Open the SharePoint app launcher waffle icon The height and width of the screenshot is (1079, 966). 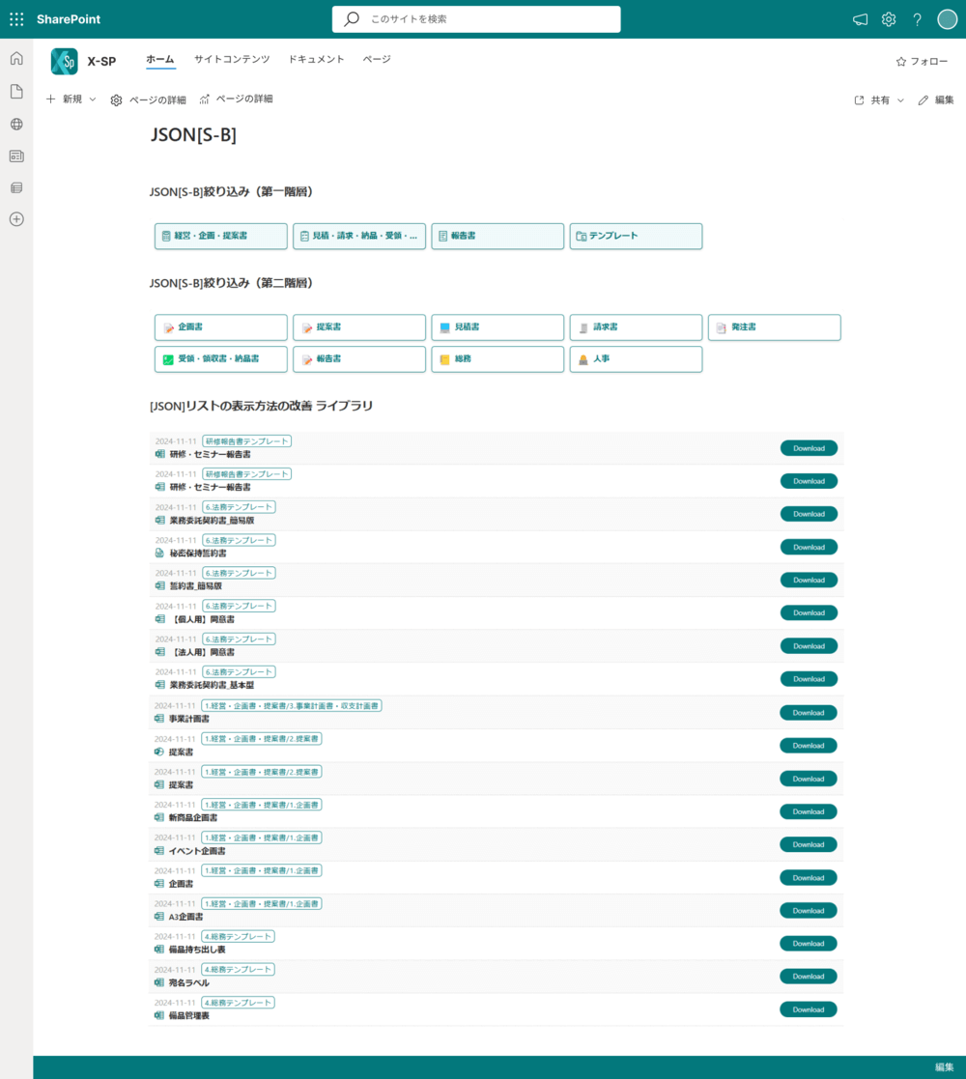16,19
